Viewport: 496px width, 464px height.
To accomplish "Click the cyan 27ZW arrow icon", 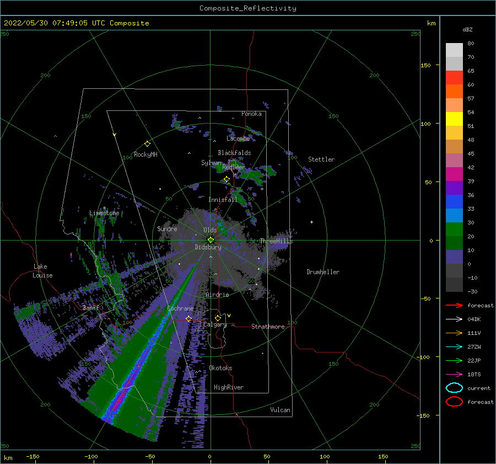I will 454,347.
